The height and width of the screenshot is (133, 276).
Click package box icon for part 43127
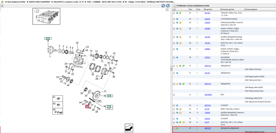coord(183,122)
